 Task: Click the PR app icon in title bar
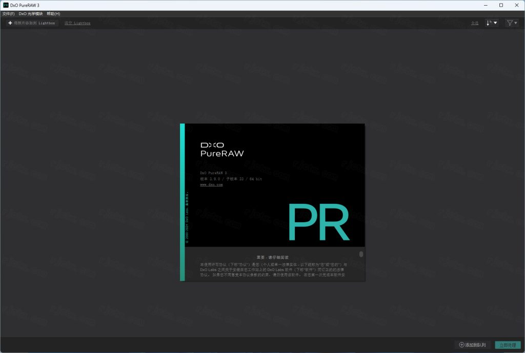pos(6,5)
